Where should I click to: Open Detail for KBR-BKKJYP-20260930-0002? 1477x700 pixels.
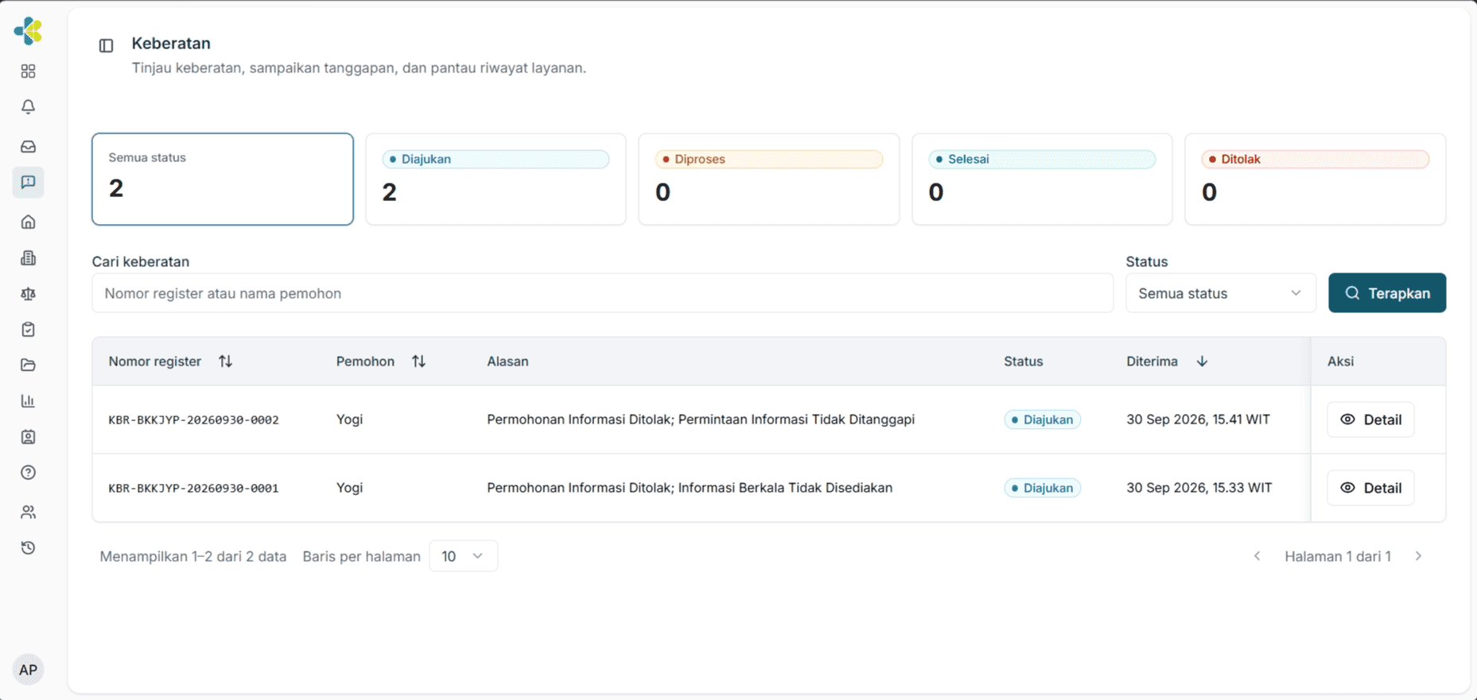click(1370, 420)
